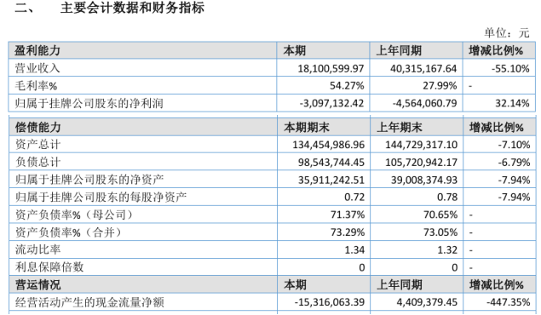This screenshot has width=541, height=315.
Task: Click the value 54.27%
Action: tap(347, 86)
